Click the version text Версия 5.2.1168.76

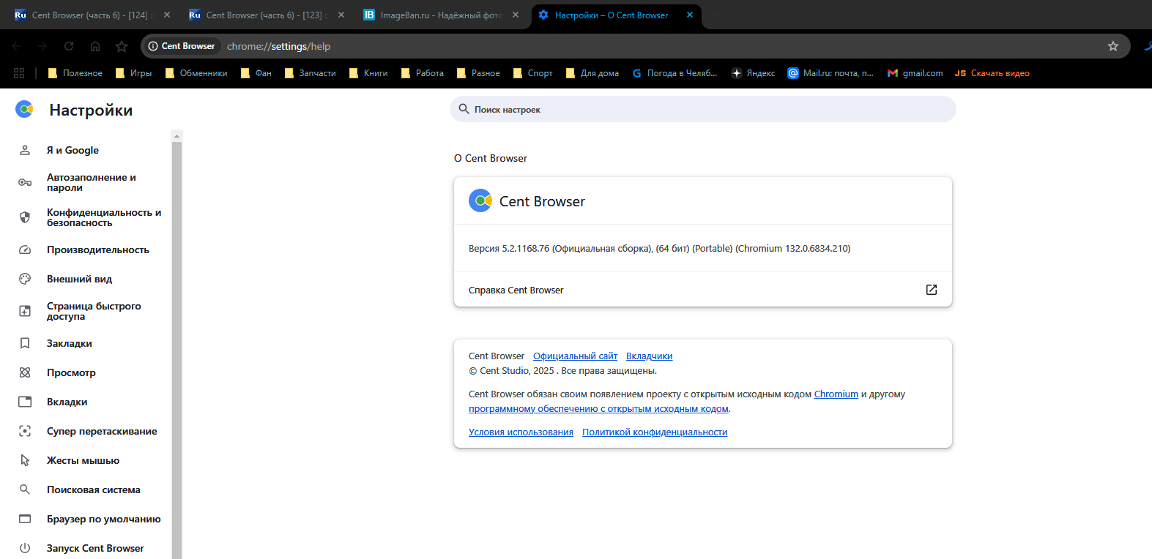(x=509, y=249)
